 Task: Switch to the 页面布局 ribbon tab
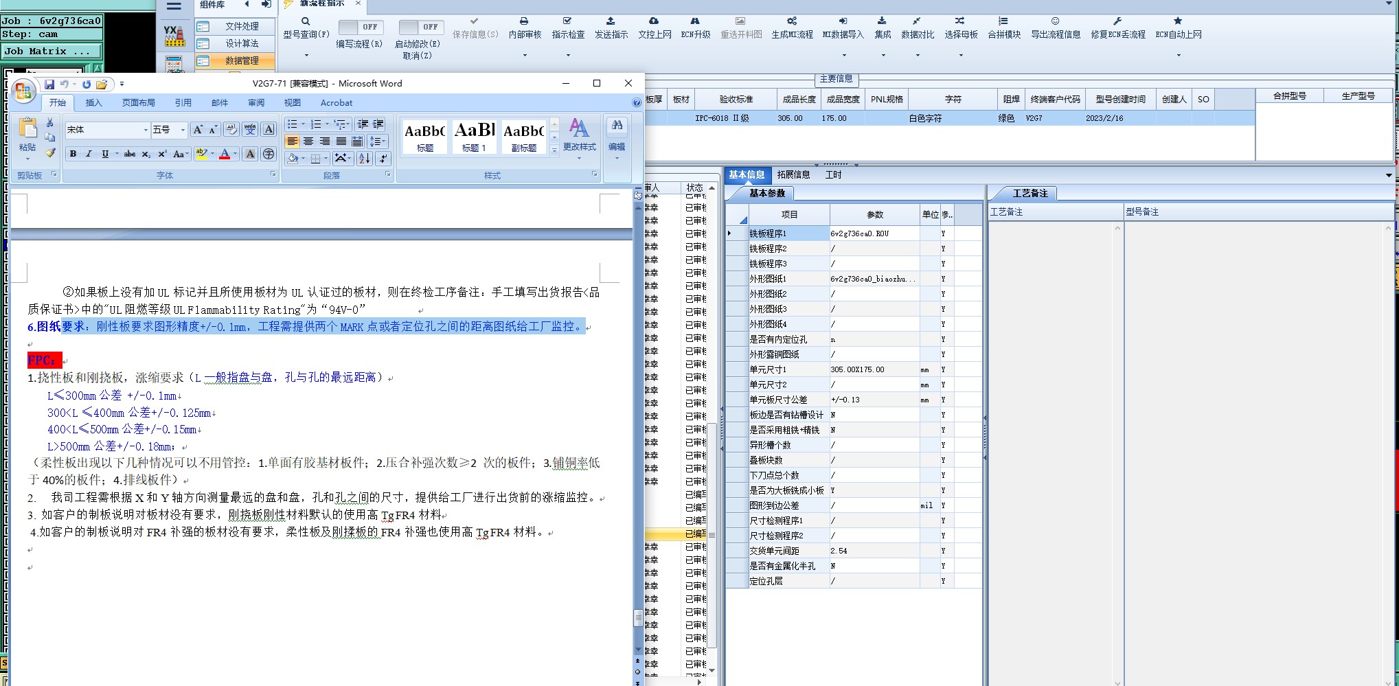(139, 103)
